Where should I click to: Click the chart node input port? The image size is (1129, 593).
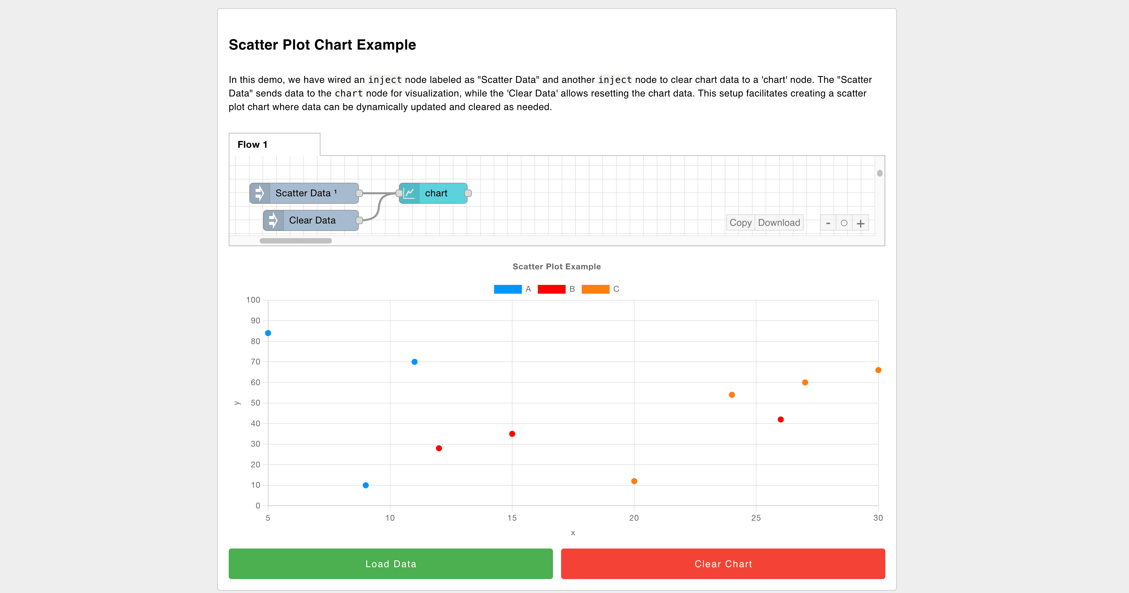click(x=399, y=193)
